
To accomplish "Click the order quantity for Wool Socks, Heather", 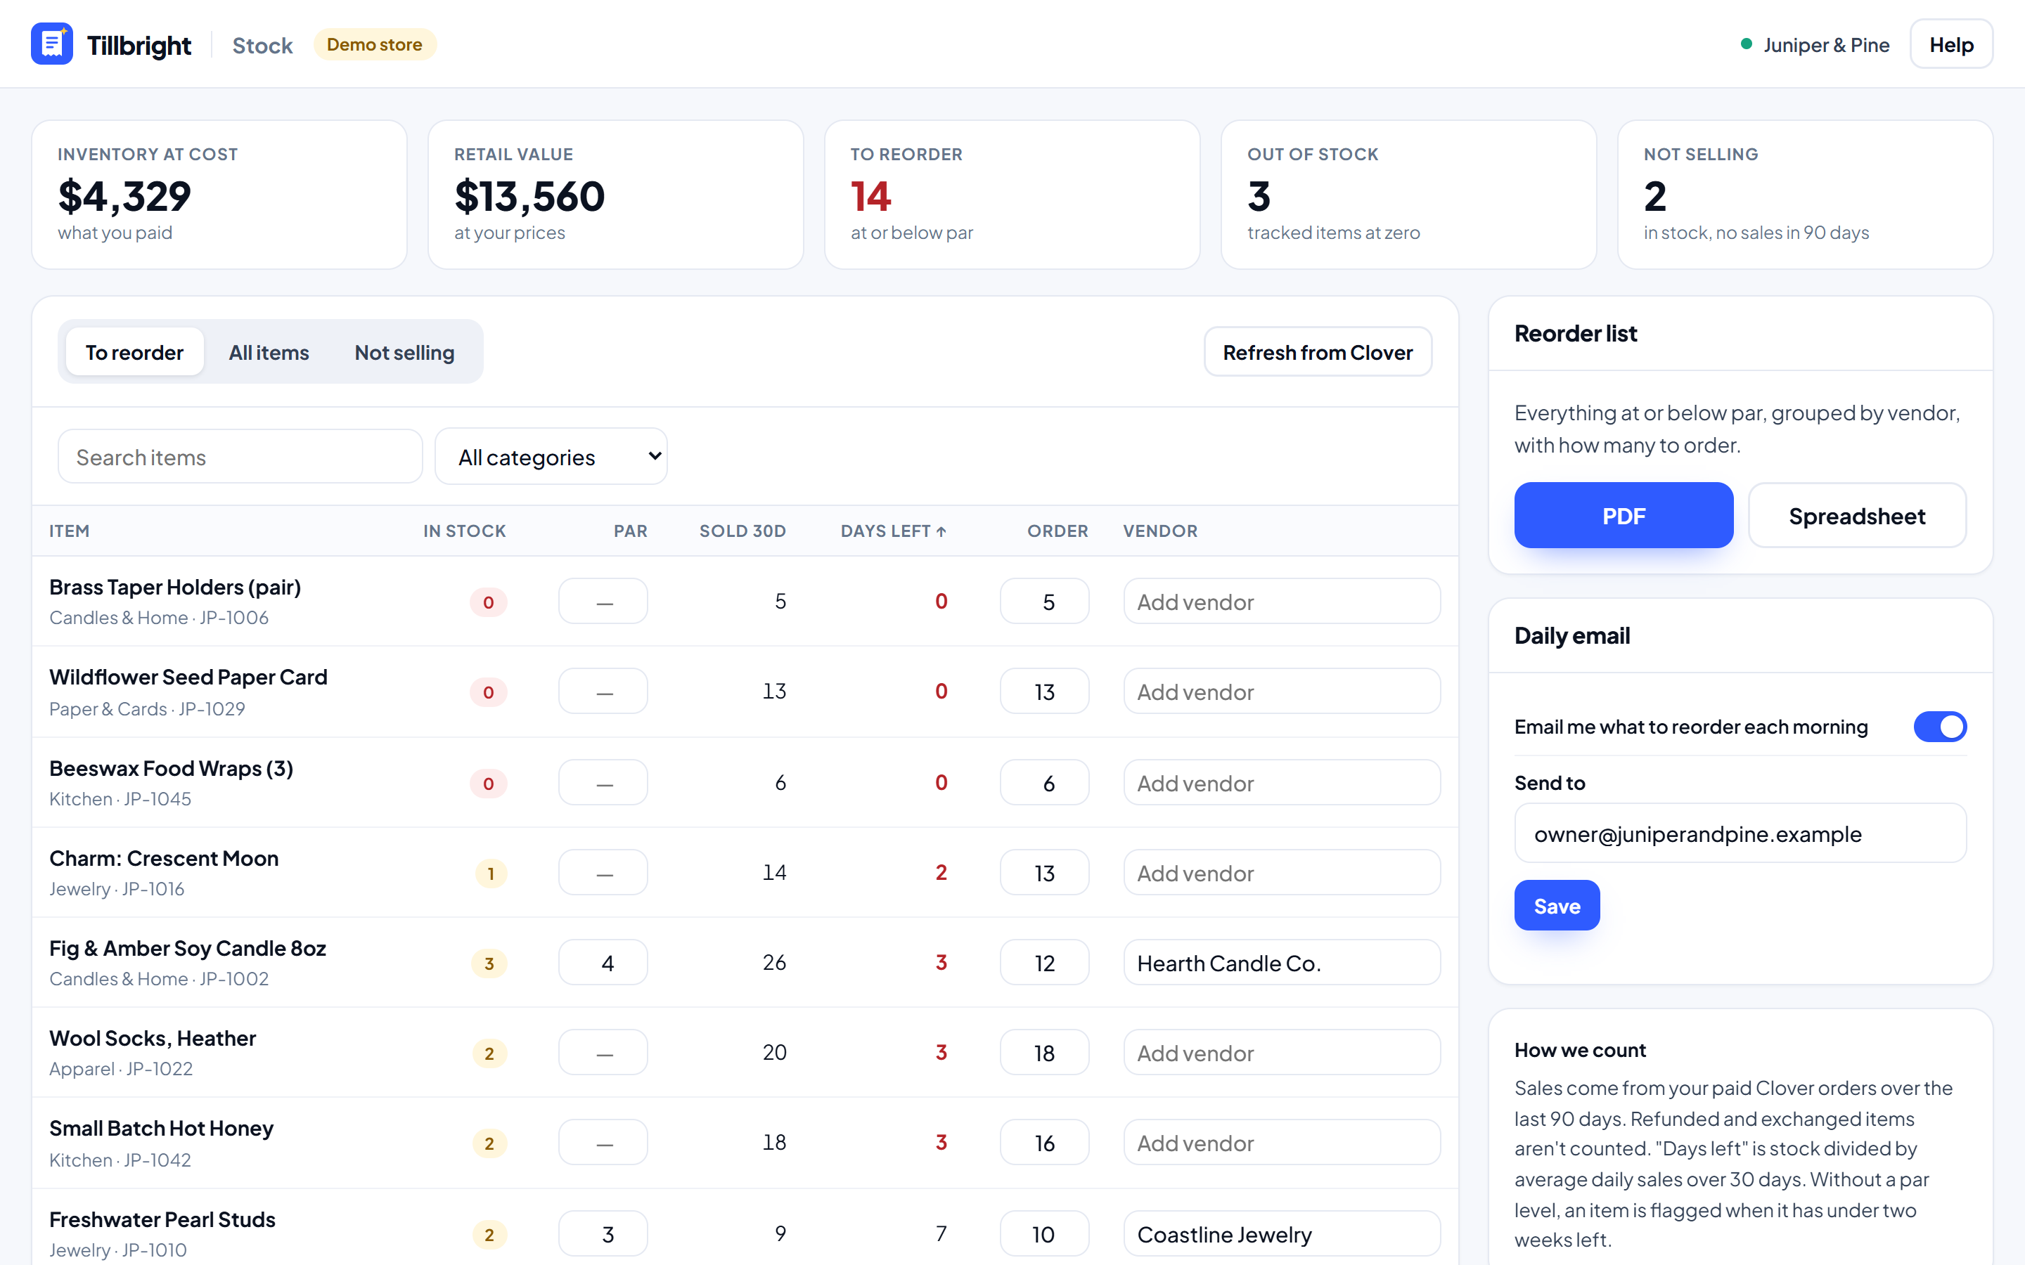I will (x=1044, y=1051).
